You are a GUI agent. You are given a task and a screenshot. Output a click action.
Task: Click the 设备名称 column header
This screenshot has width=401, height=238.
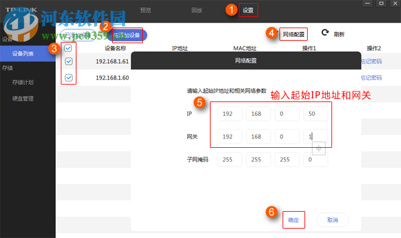coord(115,48)
